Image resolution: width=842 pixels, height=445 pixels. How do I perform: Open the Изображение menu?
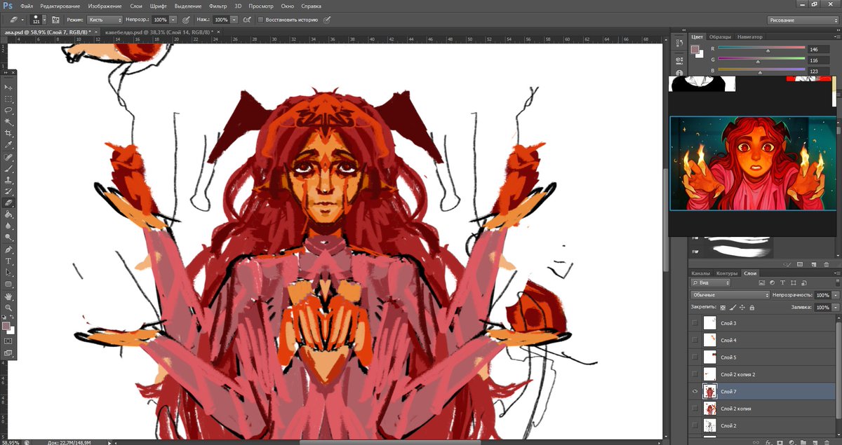coord(103,6)
